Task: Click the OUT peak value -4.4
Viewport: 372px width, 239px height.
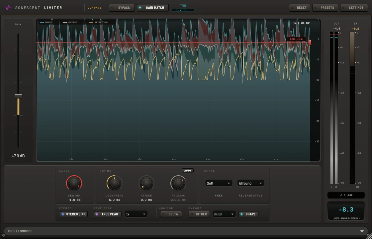Action: pos(336,29)
